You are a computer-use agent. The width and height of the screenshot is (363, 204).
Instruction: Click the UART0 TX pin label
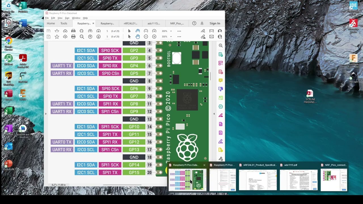62,142
